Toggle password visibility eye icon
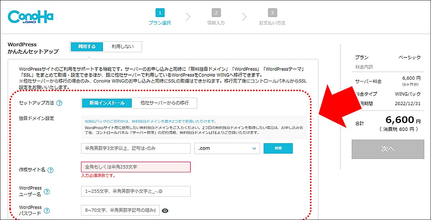The width and height of the screenshot is (431, 220). [165, 211]
